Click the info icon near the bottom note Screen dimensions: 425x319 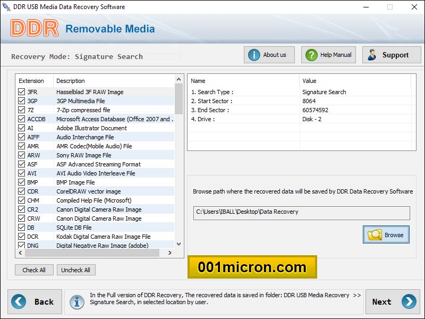(x=76, y=302)
